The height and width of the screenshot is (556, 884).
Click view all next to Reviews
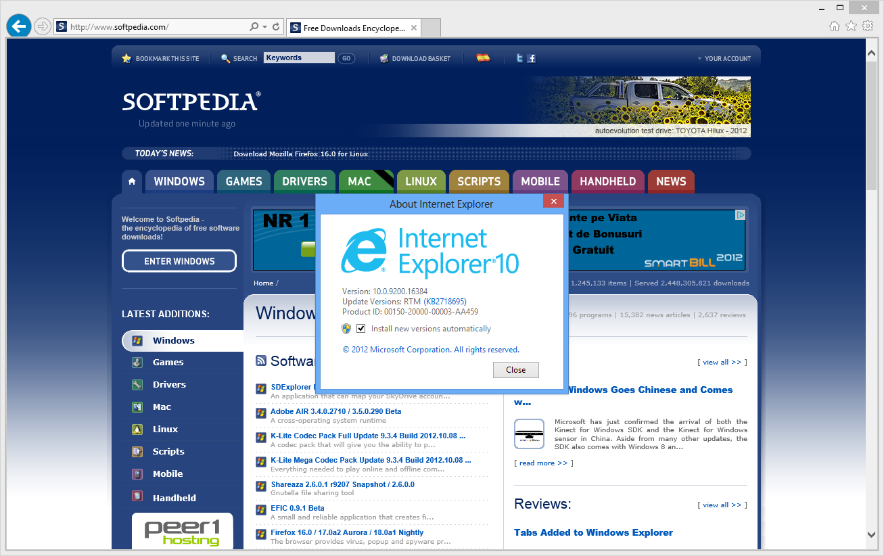point(722,505)
